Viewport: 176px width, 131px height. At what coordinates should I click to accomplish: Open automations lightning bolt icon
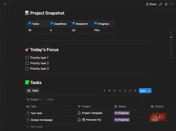(115, 91)
